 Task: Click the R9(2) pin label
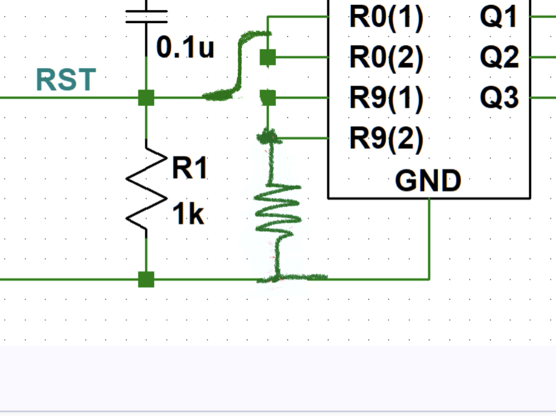(x=387, y=139)
